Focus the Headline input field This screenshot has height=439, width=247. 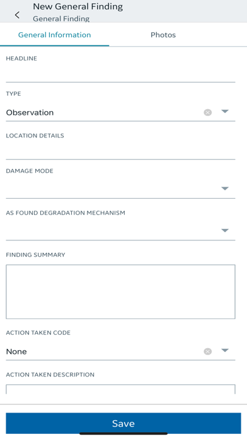(x=120, y=74)
